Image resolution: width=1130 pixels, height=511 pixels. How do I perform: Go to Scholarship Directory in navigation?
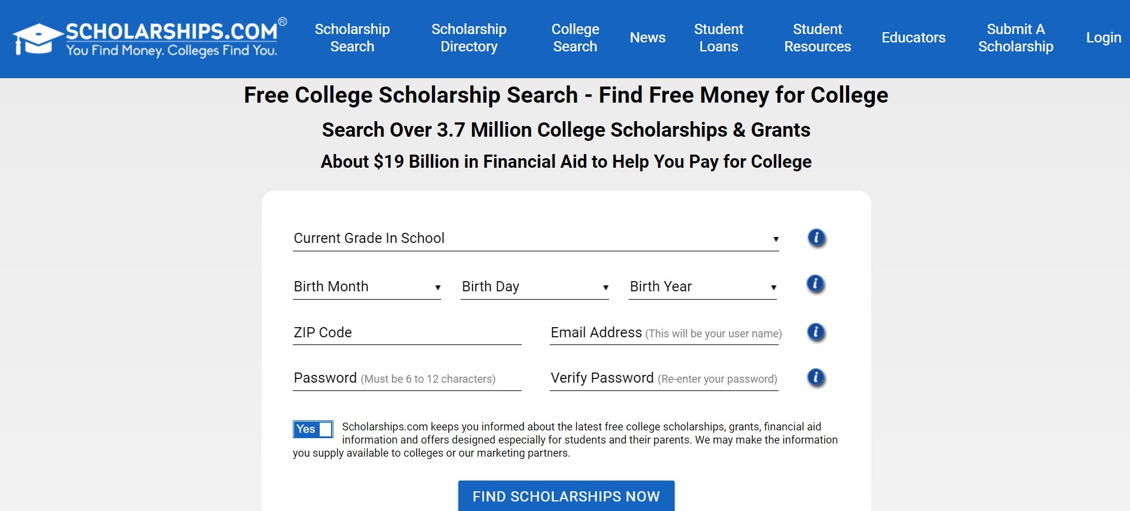468,38
